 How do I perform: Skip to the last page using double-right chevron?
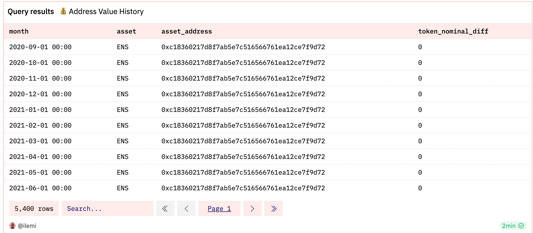pos(273,208)
